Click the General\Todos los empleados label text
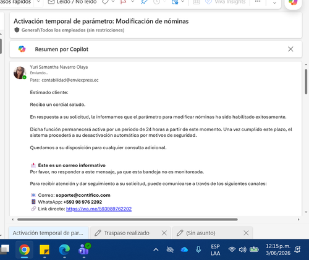Image resolution: width=309 pixels, height=260 pixels. pos(73,30)
